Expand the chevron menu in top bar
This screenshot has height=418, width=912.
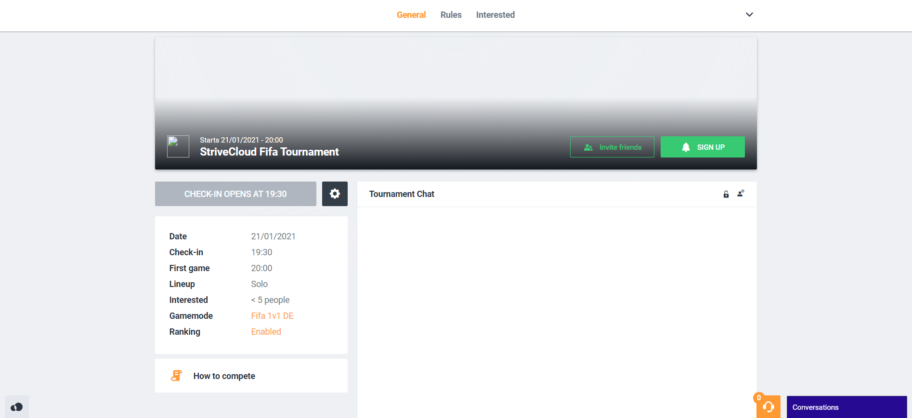tap(749, 14)
